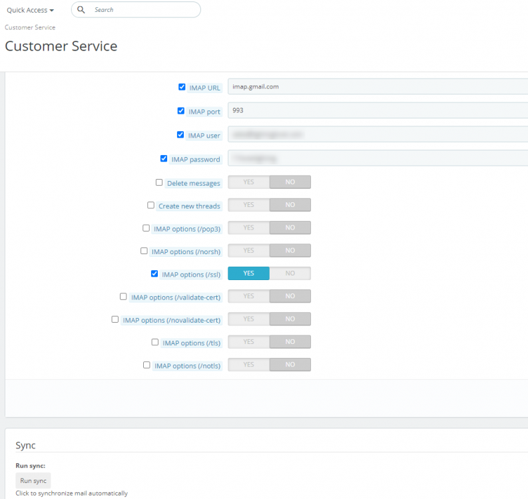
Task: Click the Sync section heading
Action: [x=25, y=446]
